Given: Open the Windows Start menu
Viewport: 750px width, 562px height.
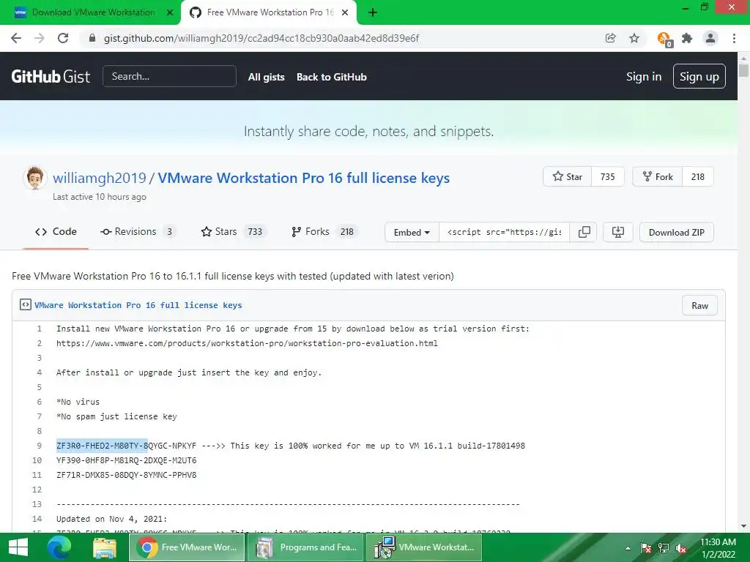Looking at the screenshot, I should [18, 547].
